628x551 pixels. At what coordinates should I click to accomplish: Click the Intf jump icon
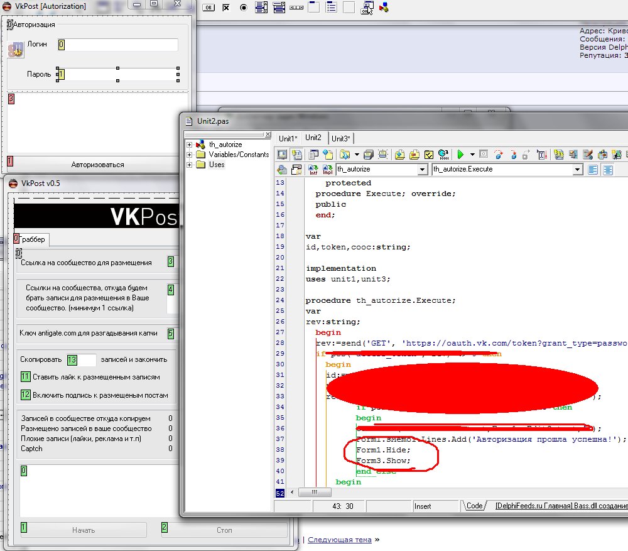(313, 170)
